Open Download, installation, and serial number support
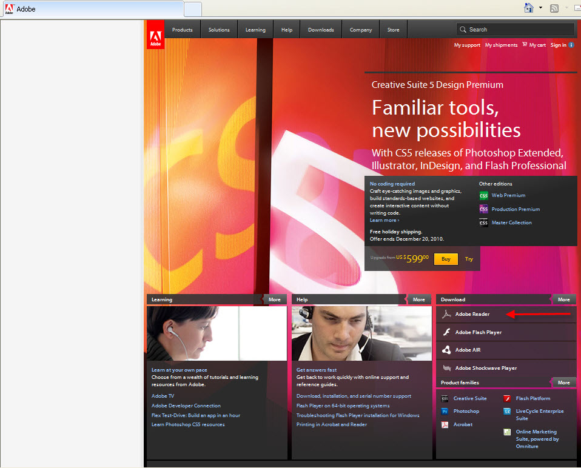The width and height of the screenshot is (581, 468). tap(354, 396)
